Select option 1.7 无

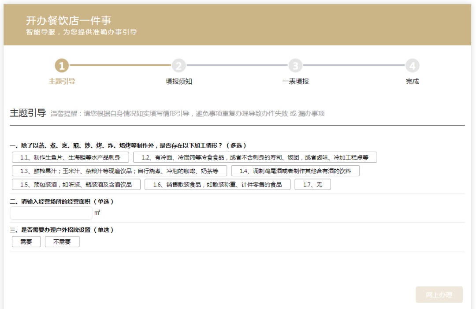pyautogui.click(x=312, y=185)
